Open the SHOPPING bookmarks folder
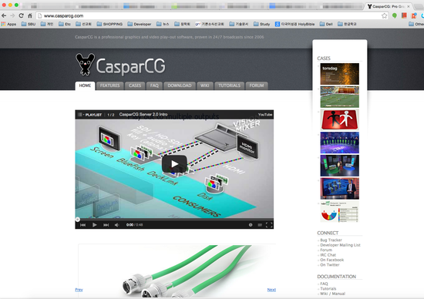This screenshot has width=424, height=299. tap(109, 24)
